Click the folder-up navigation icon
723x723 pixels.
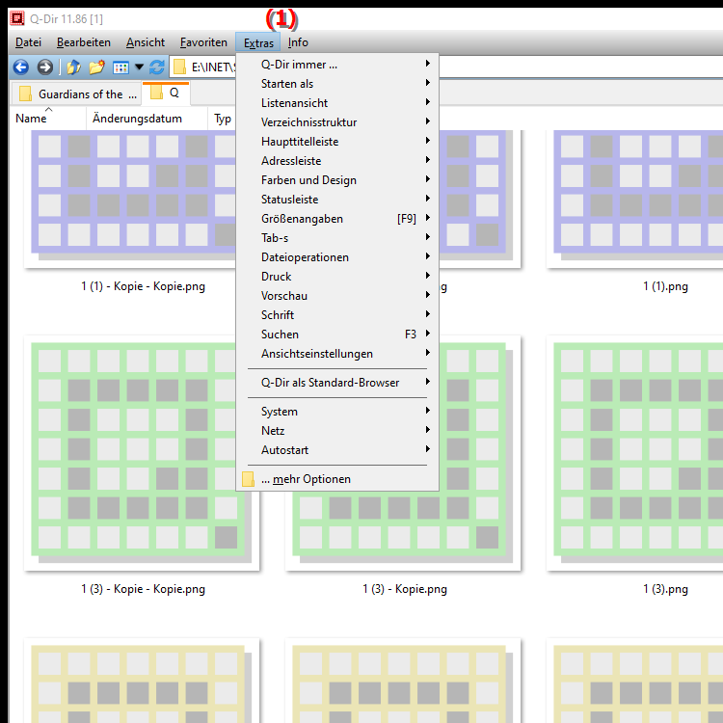(73, 67)
